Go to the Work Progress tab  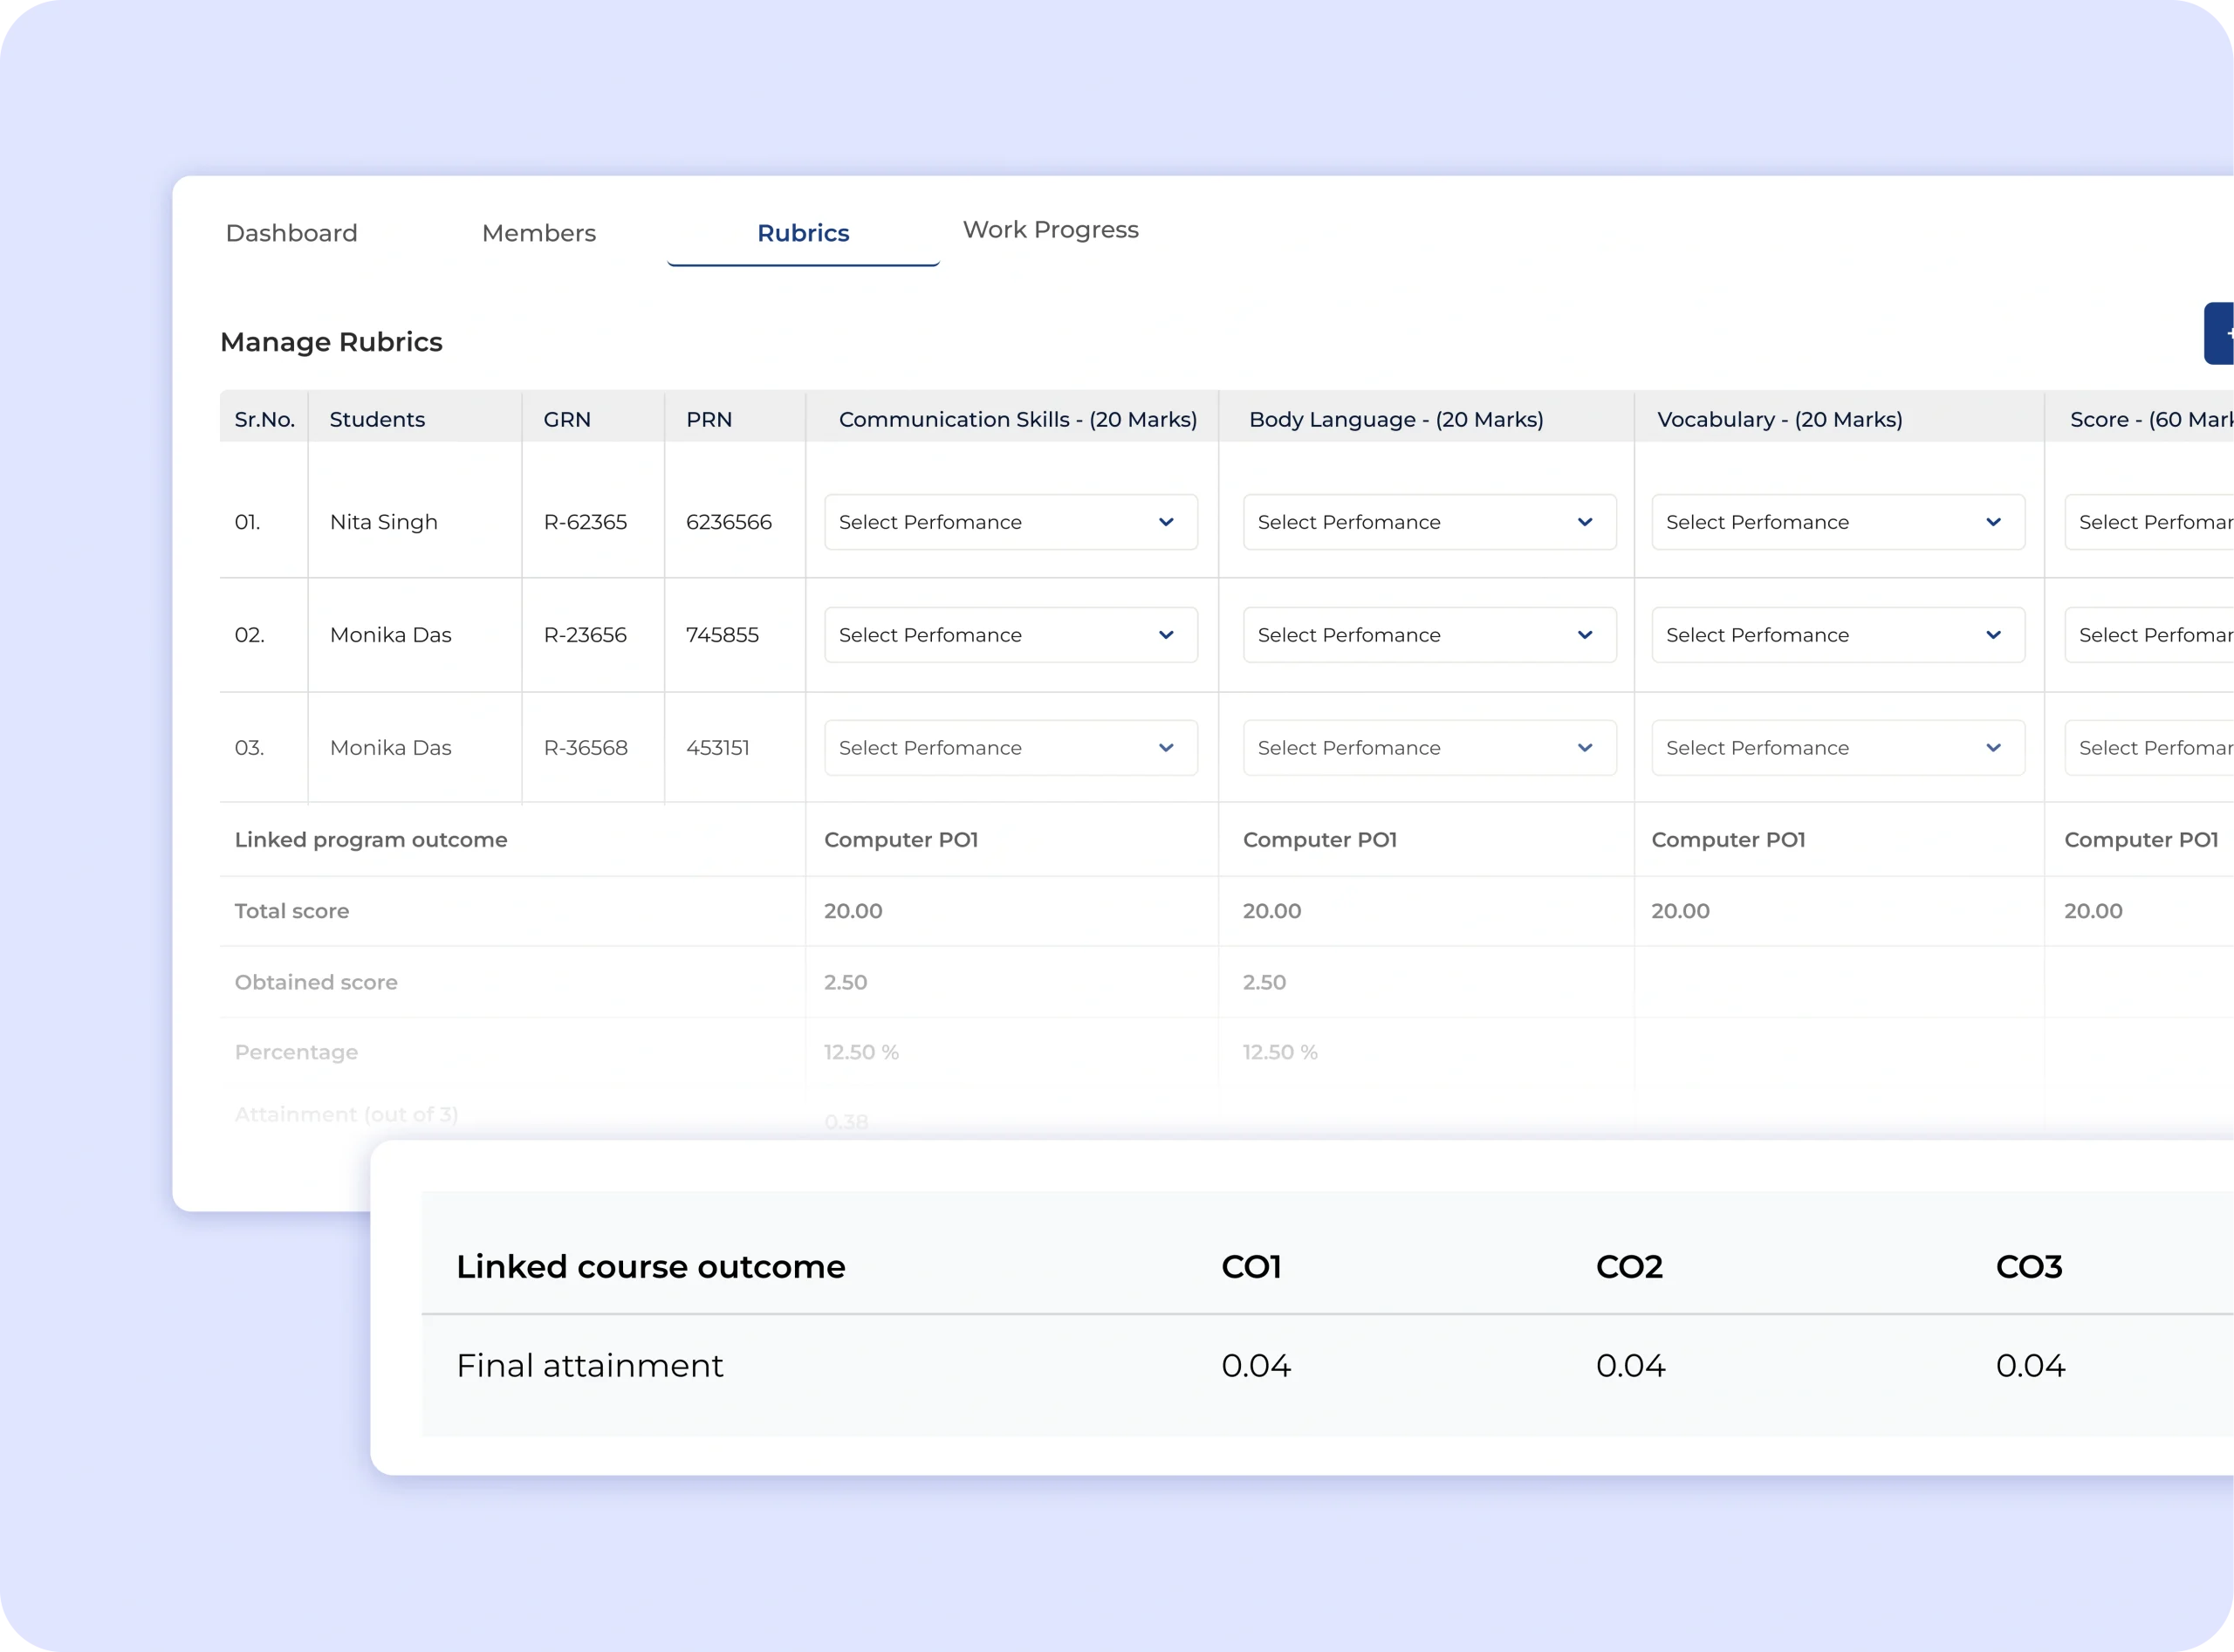click(x=1050, y=230)
